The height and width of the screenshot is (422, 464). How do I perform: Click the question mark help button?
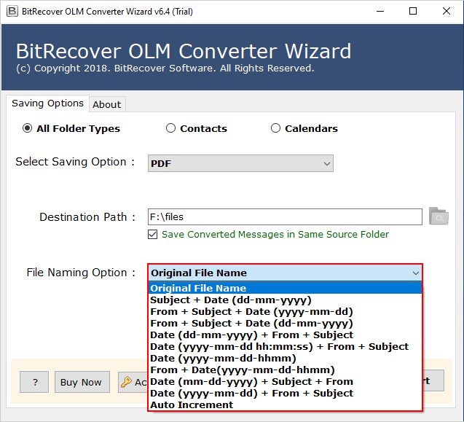[x=34, y=382]
